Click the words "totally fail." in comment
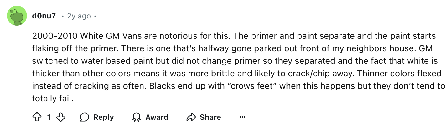 click(53, 99)
